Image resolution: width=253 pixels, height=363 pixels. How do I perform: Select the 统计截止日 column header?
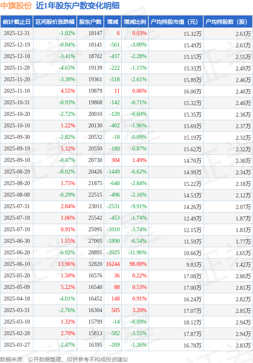point(16,22)
